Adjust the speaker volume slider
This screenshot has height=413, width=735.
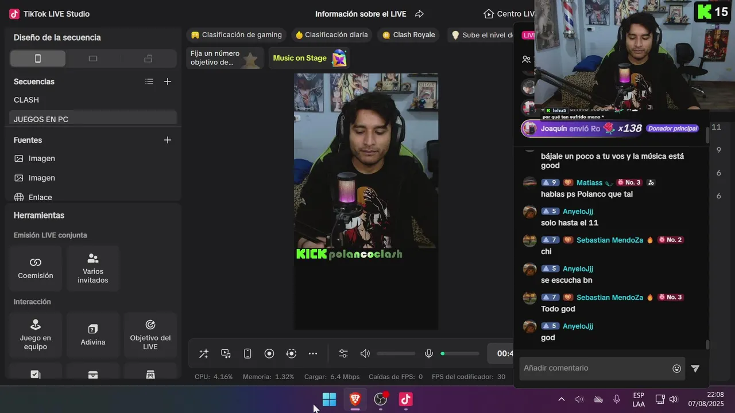(396, 354)
